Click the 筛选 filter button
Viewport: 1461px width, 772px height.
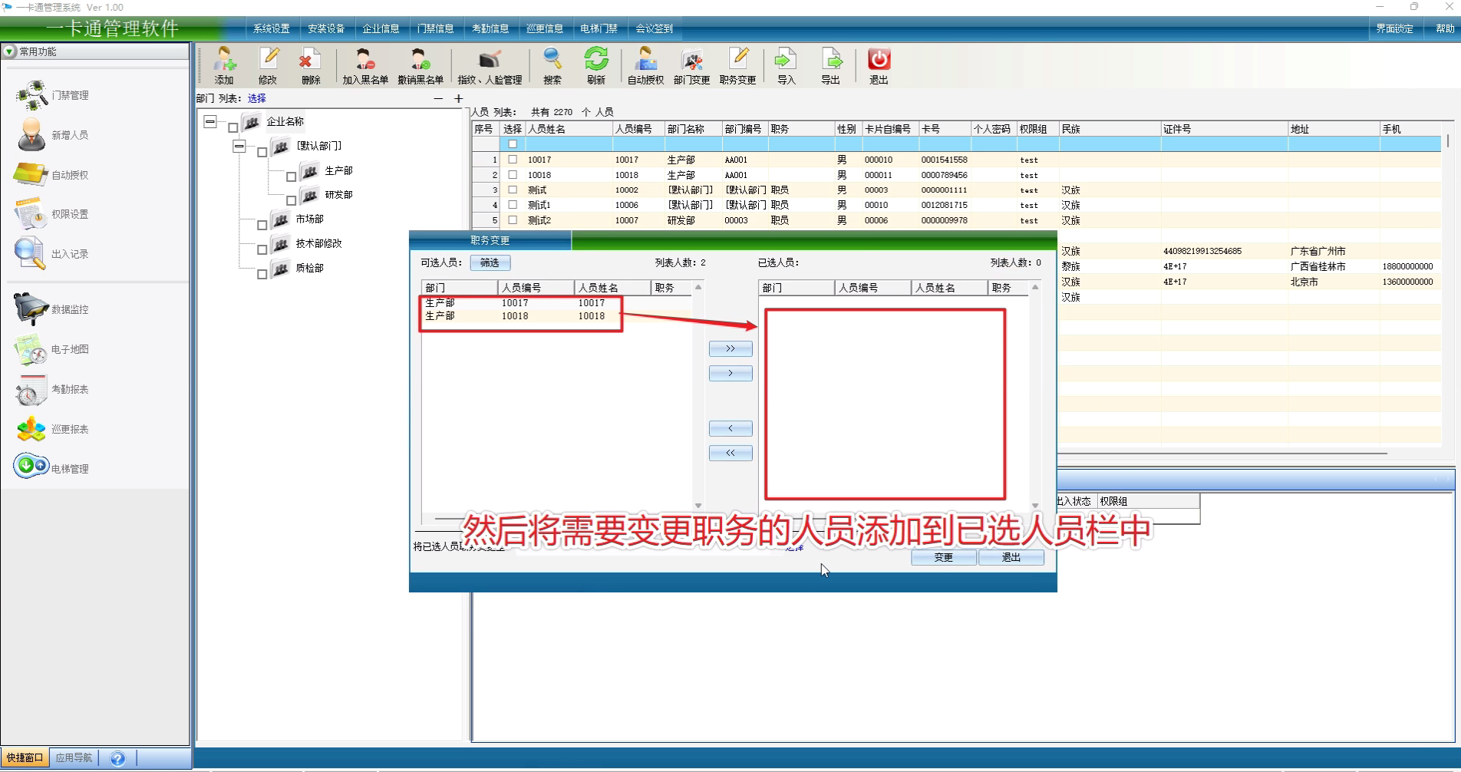click(490, 263)
